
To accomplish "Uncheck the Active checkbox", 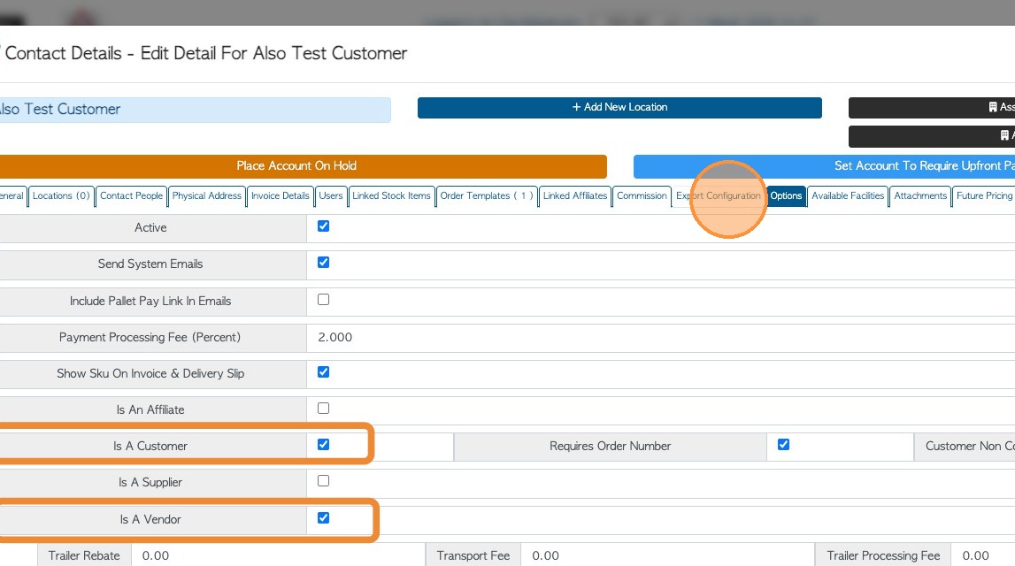I will pyautogui.click(x=323, y=226).
